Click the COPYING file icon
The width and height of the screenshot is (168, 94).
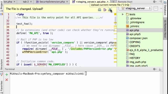tap(127, 42)
